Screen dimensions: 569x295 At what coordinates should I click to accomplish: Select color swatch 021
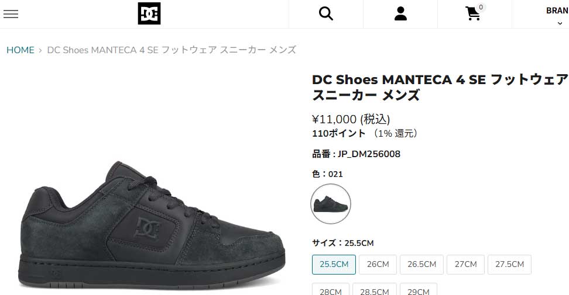(x=331, y=204)
